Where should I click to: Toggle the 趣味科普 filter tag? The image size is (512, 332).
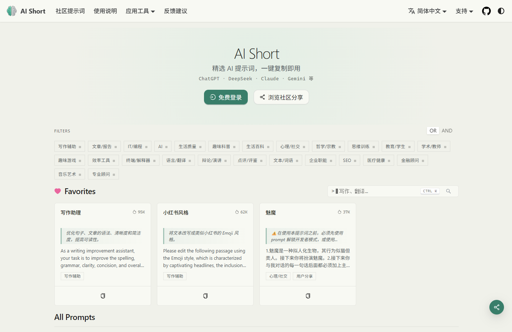click(x=224, y=146)
